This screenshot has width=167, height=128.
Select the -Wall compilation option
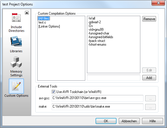(92, 18)
